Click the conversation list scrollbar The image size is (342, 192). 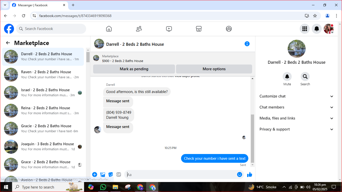(88, 57)
